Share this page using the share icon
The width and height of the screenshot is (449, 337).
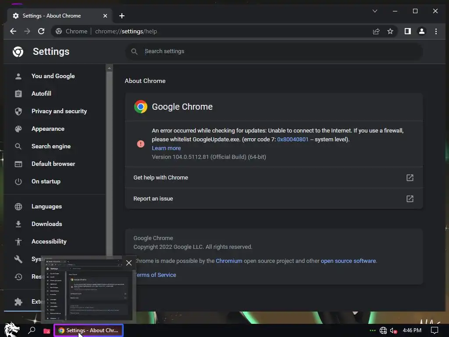tap(376, 31)
